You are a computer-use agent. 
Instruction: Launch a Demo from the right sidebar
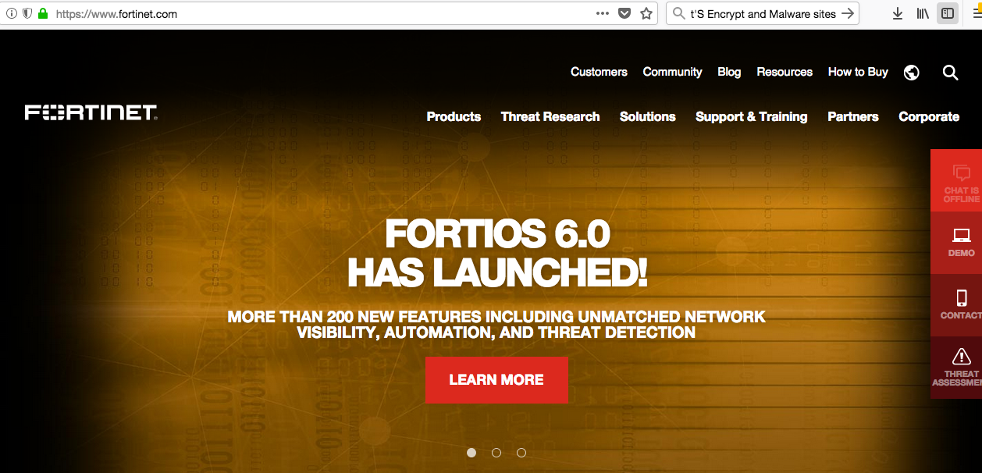click(x=959, y=242)
